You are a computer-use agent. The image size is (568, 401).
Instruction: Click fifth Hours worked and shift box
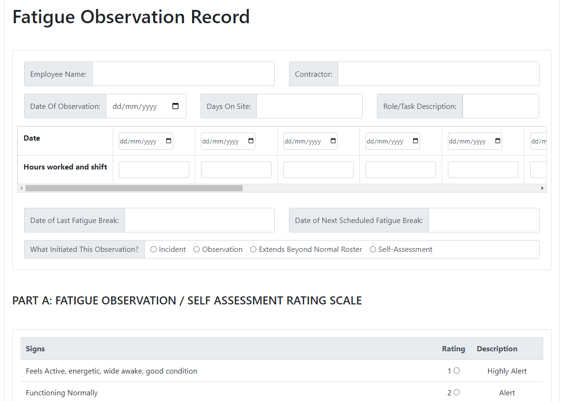(483, 169)
